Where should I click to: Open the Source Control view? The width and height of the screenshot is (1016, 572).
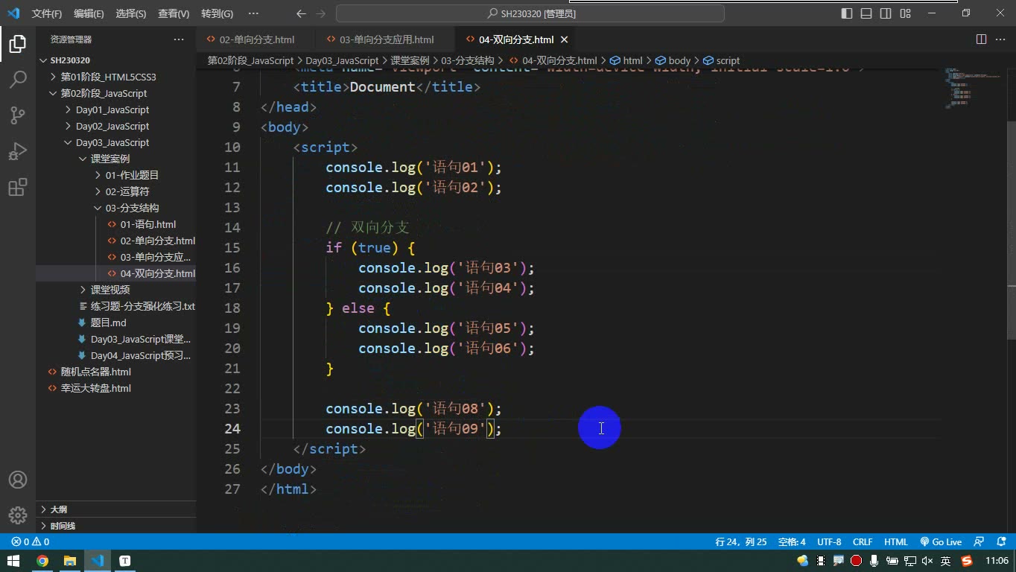point(18,115)
